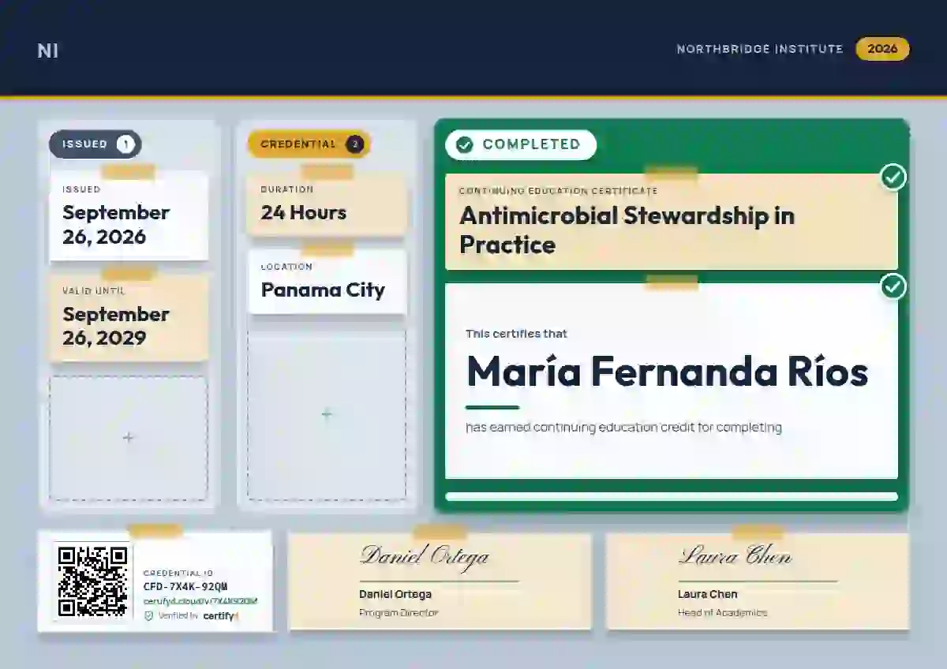Viewport: 947px width, 669px height.
Task: Click the check badge on the Antimicrobial Stewardship card
Action: [x=893, y=178]
